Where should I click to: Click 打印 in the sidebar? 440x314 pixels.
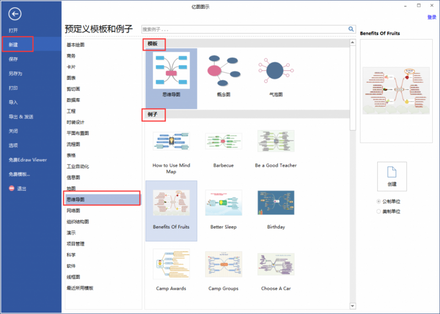13,88
